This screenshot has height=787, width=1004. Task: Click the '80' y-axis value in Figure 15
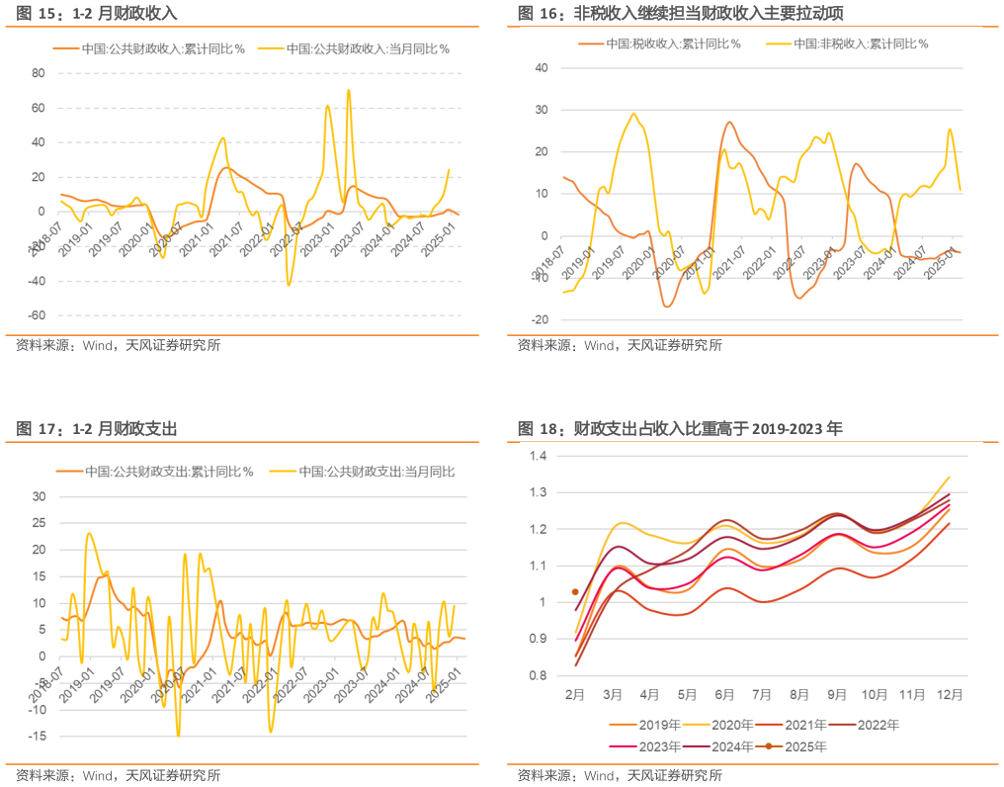pos(39,73)
